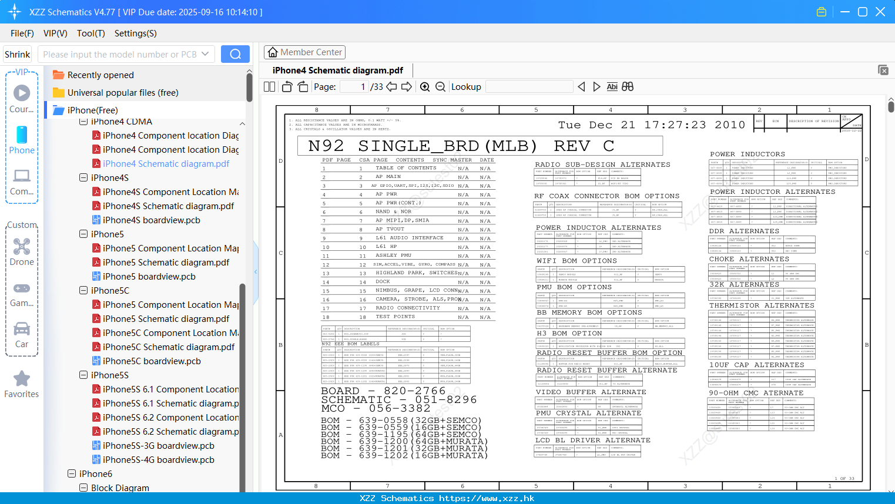The width and height of the screenshot is (895, 504).
Task: Toggle two-page view layout icon
Action: (269, 87)
